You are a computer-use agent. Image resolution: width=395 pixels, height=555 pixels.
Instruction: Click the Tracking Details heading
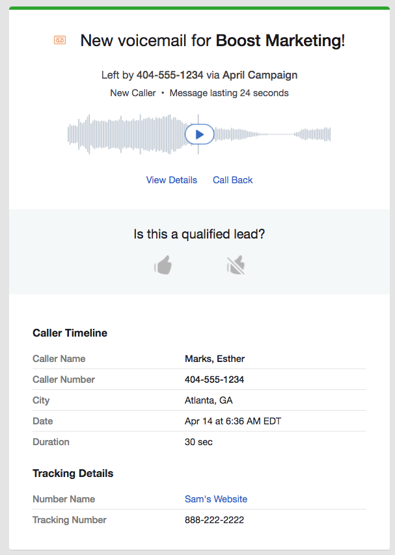click(x=73, y=473)
